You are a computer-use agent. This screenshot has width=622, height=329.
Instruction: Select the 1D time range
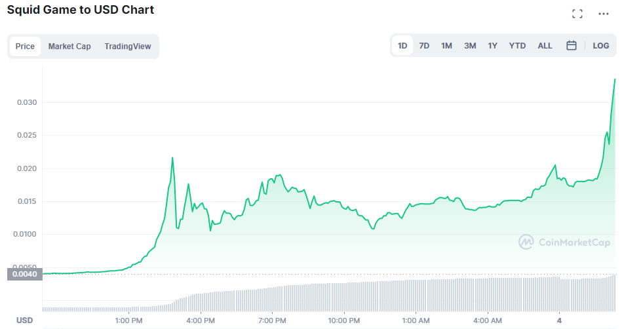(x=402, y=46)
